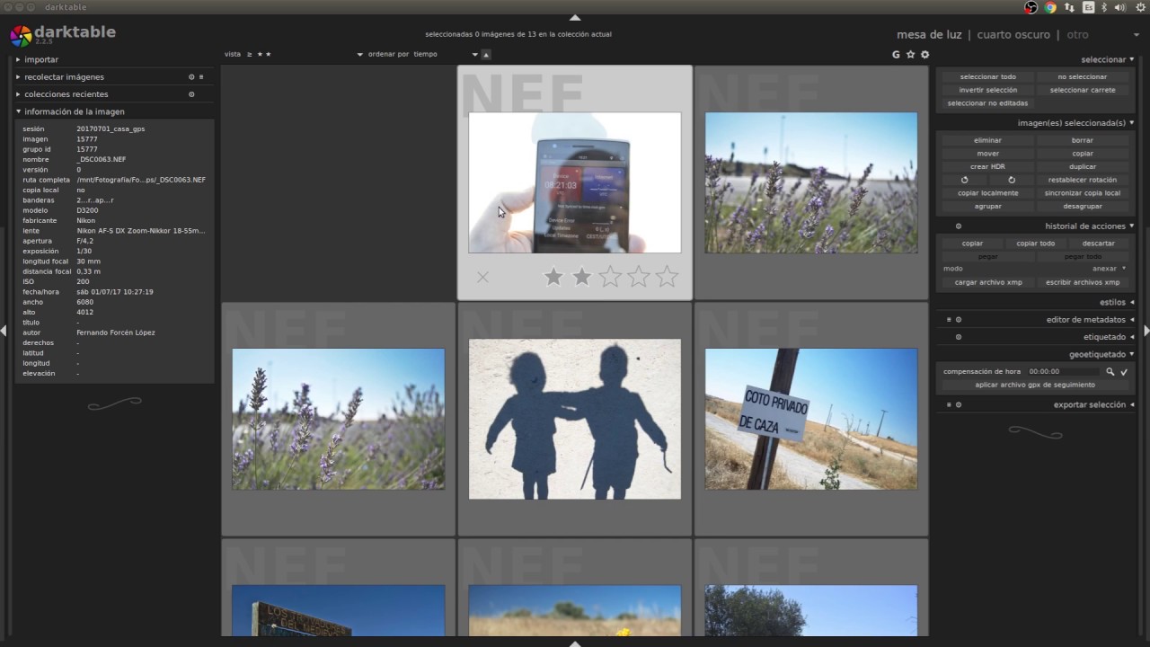This screenshot has height=647, width=1150.
Task: Open the otro view menu
Action: coord(1077,35)
